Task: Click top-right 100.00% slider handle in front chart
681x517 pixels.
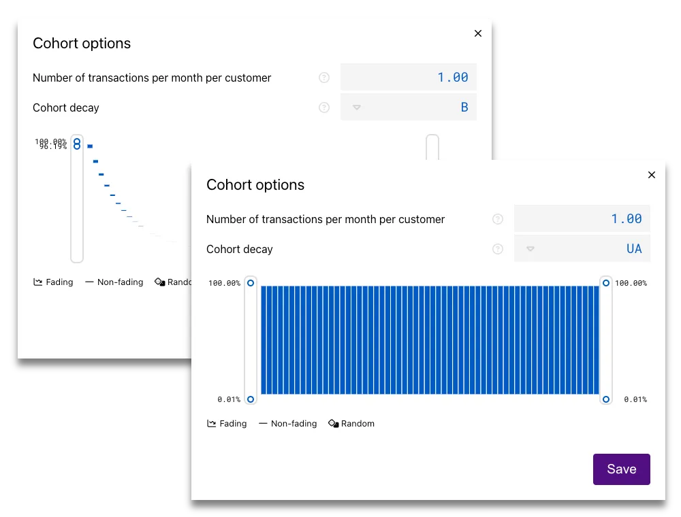Action: [606, 282]
